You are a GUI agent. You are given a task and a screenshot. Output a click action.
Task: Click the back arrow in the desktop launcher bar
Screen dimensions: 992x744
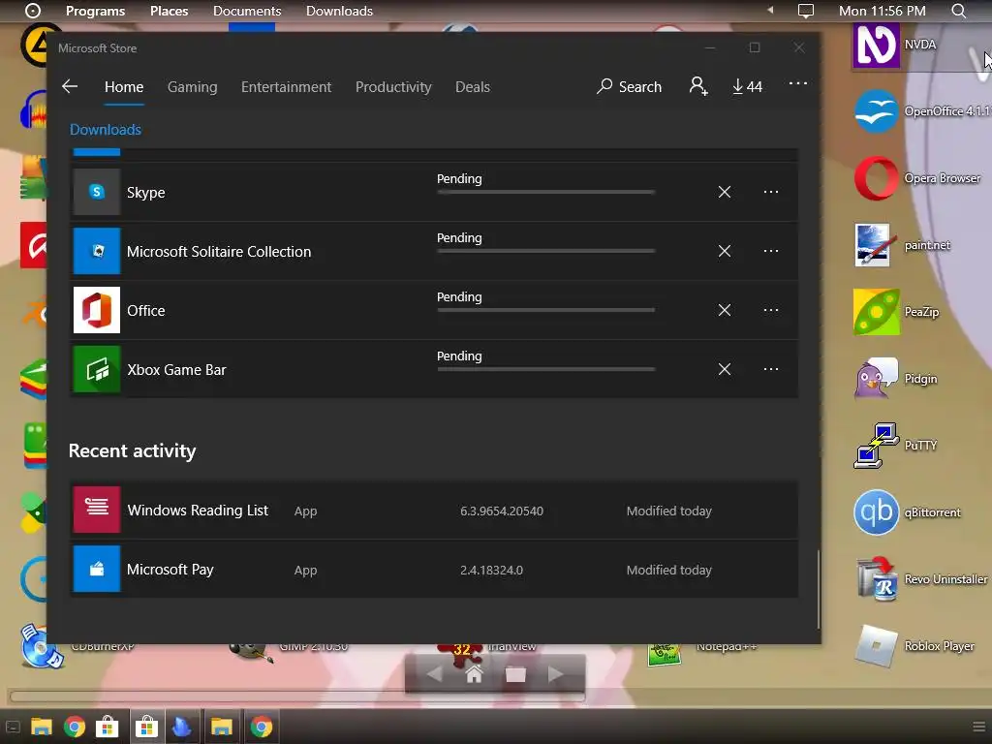(x=434, y=674)
